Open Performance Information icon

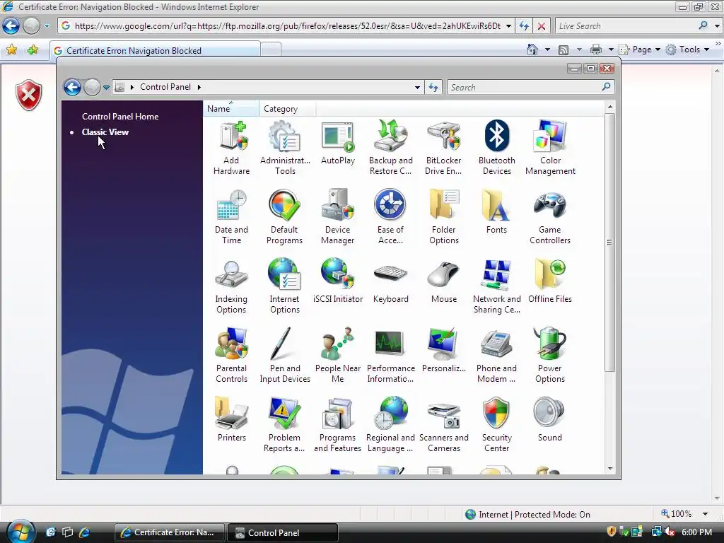(x=390, y=356)
